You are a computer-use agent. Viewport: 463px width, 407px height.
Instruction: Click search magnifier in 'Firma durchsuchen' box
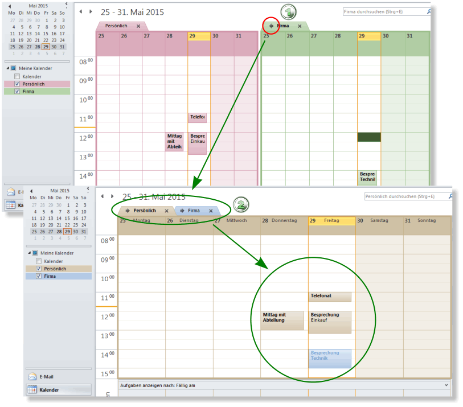pos(428,11)
